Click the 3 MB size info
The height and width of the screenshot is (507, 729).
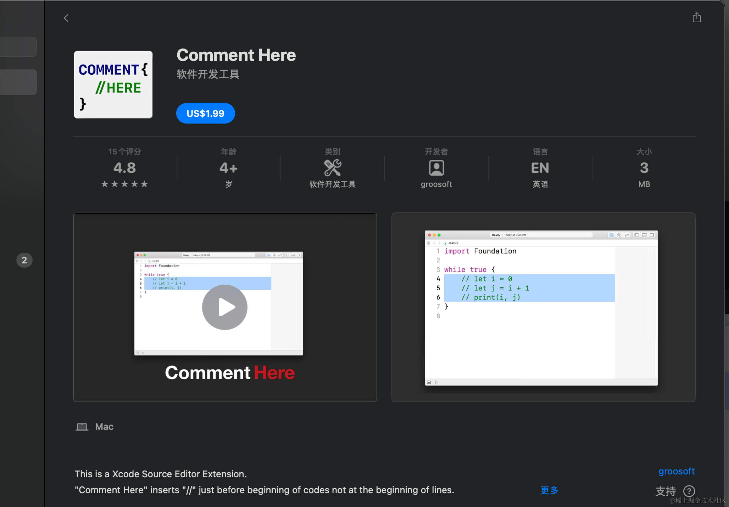click(644, 168)
